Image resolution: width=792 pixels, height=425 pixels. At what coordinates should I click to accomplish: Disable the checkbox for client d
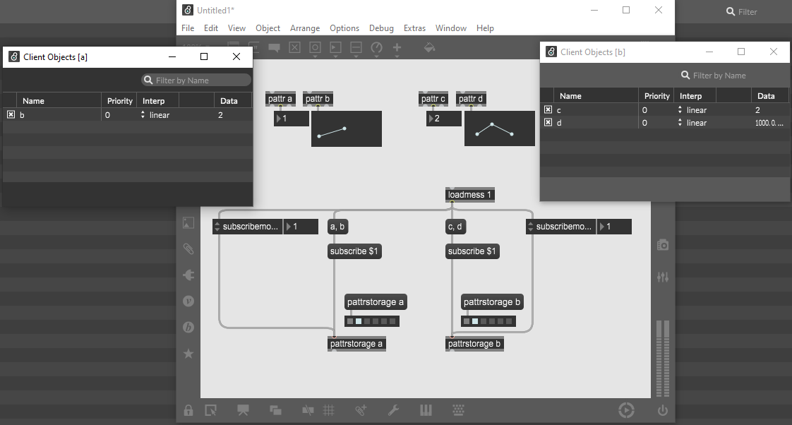point(548,123)
